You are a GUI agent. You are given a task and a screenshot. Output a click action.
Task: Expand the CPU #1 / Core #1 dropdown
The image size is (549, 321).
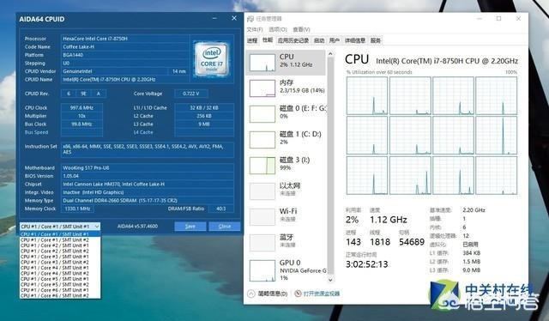[x=60, y=227]
